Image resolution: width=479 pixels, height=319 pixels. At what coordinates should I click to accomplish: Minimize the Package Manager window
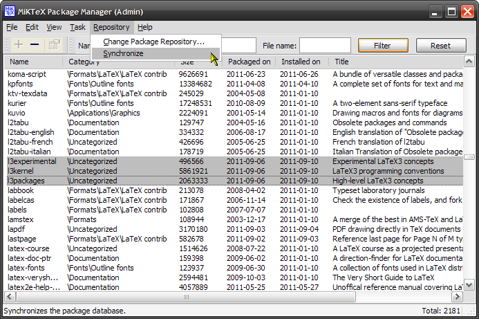point(435,12)
